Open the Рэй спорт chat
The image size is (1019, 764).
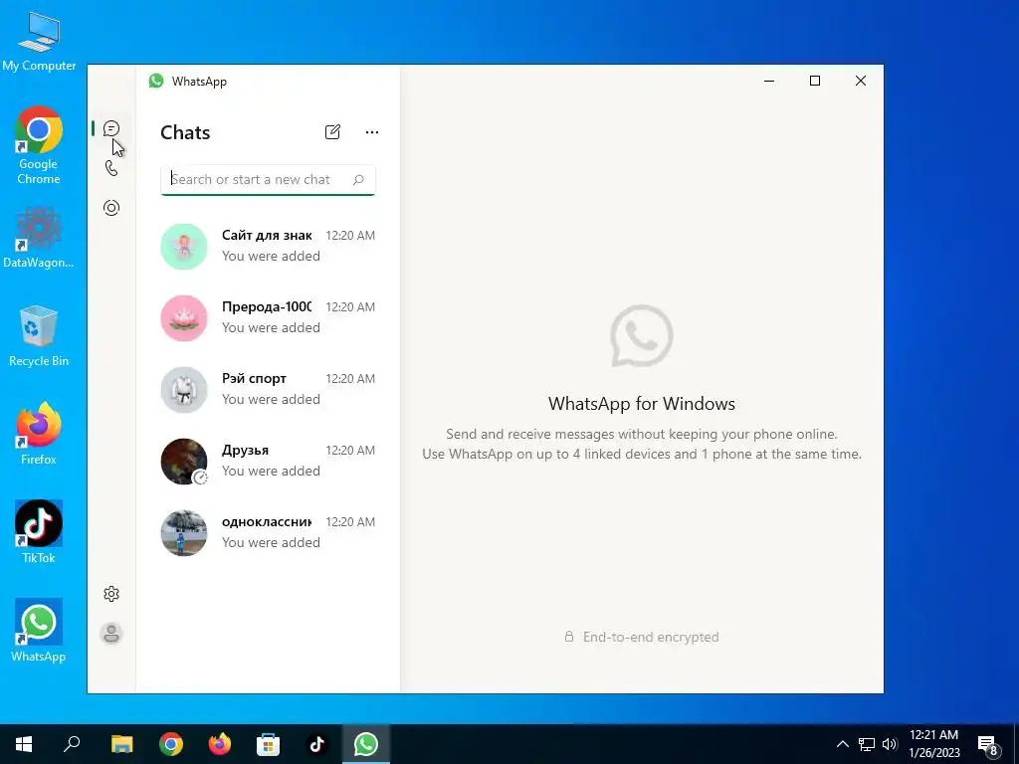(268, 389)
